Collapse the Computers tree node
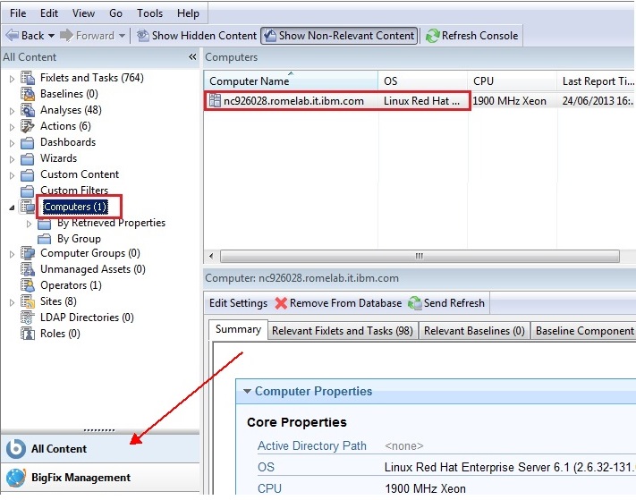636x500 pixels. click(12, 208)
